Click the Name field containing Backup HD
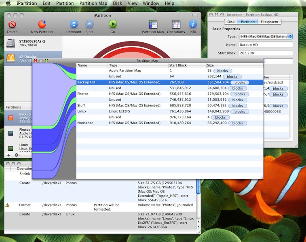The image size is (306, 242). [x=265, y=45]
